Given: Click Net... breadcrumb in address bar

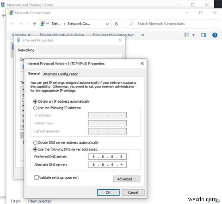Looking at the screenshot, I should coord(56,23).
